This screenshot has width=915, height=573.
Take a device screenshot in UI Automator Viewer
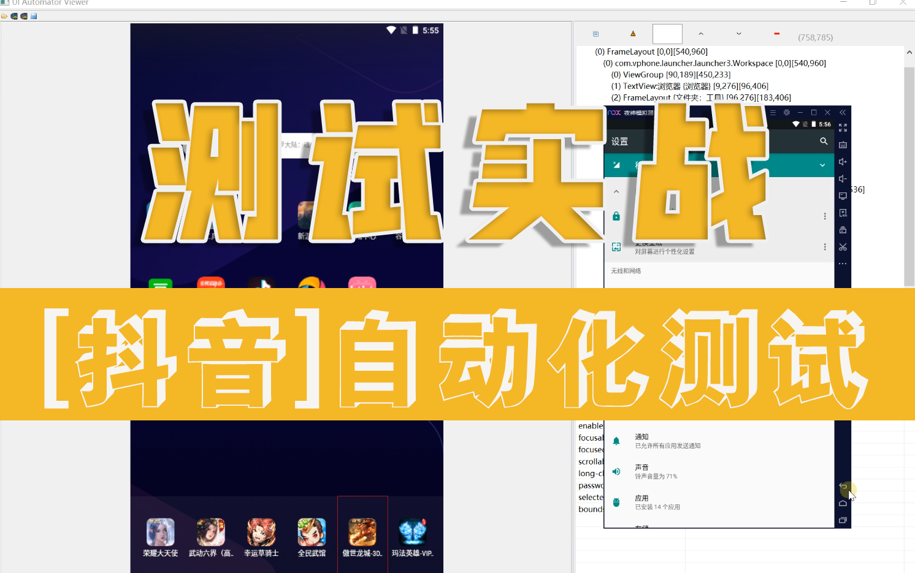13,16
